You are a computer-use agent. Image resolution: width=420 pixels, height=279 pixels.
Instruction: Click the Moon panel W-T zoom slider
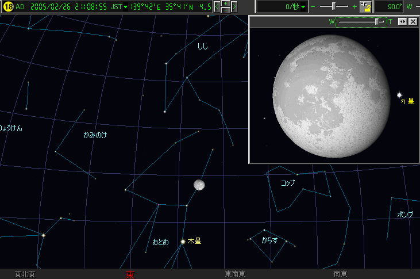point(377,21)
